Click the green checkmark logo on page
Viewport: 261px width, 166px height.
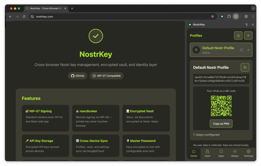[96, 36]
